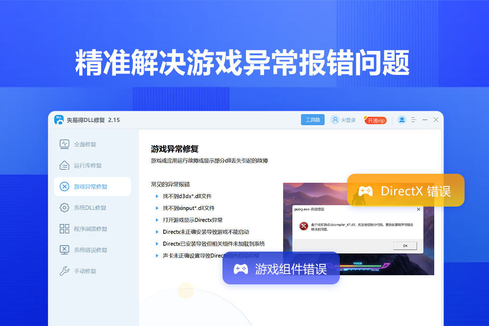Click the purple 游戏组件错误 badge
This screenshot has height=326, width=489.
(x=281, y=268)
